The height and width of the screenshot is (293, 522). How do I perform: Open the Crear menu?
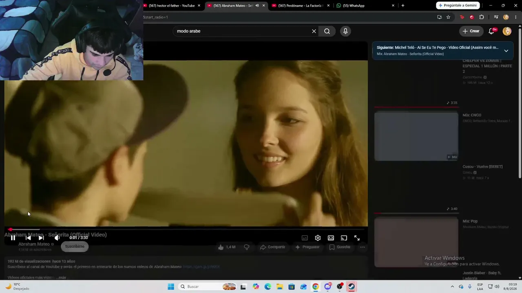(471, 31)
